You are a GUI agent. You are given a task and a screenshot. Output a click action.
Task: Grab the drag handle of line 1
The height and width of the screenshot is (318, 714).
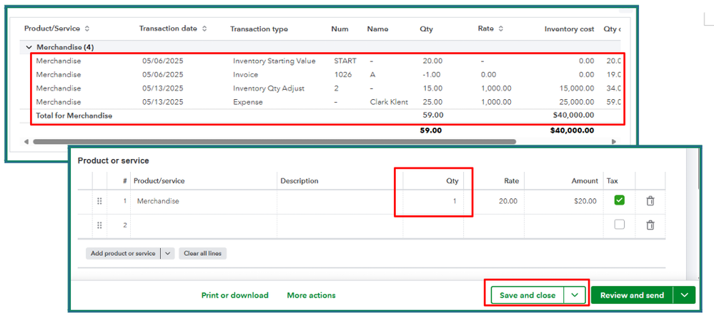pos(99,201)
